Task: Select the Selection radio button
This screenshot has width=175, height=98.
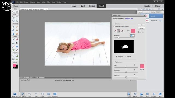Action: point(117,57)
